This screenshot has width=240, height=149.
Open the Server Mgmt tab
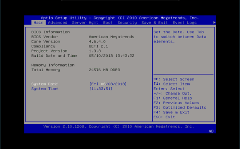pyautogui.click(x=85, y=23)
